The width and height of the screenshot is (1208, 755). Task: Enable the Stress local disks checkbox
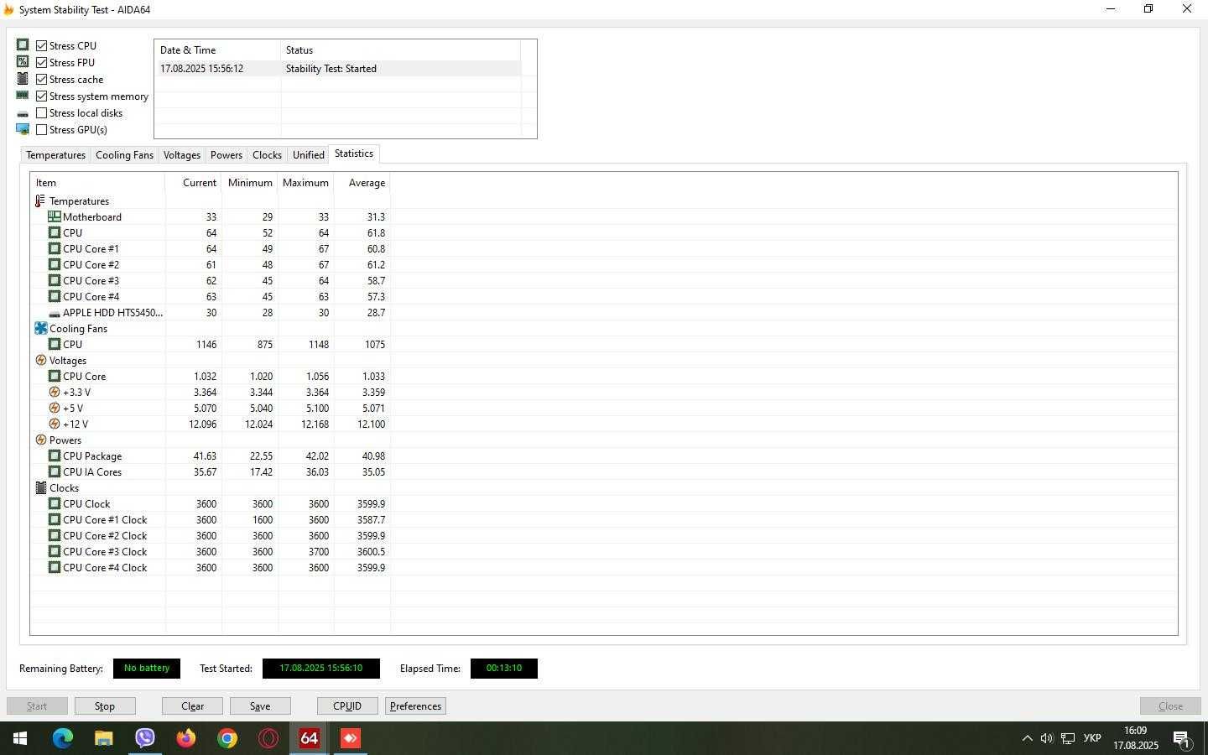pos(42,112)
